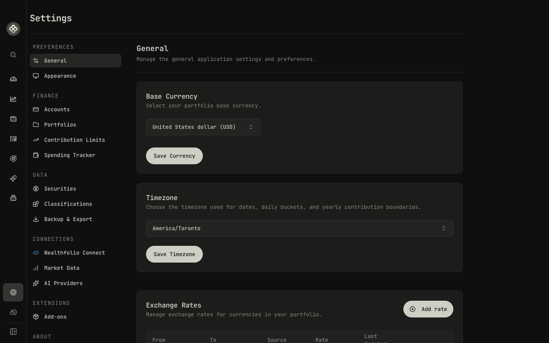The image size is (549, 343).
Task: Click the monitor icon beside Appearance
Action: point(36,76)
